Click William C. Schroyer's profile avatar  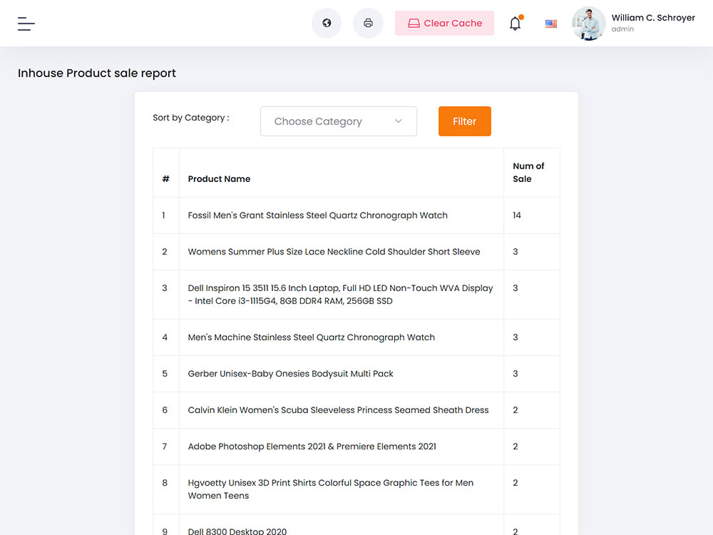point(588,24)
